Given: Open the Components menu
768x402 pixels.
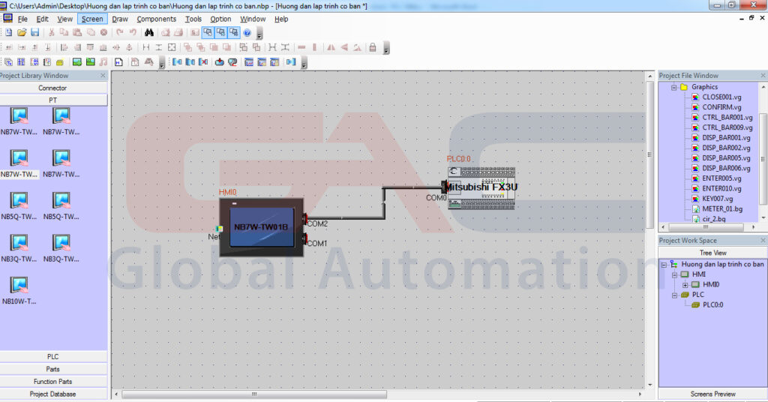Looking at the screenshot, I should pyautogui.click(x=156, y=19).
